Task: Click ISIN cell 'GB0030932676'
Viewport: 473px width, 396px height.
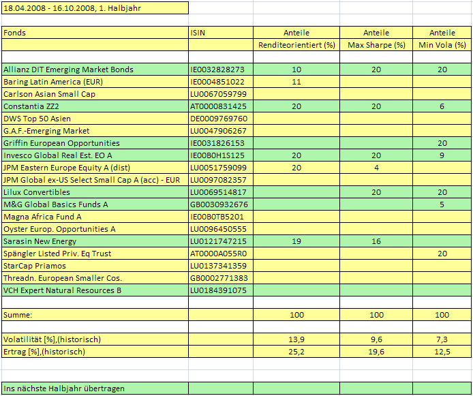Action: 221,204
